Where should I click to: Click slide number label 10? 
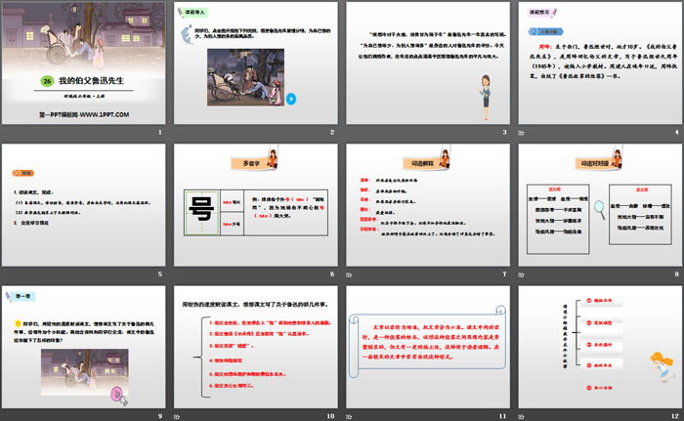[330, 416]
